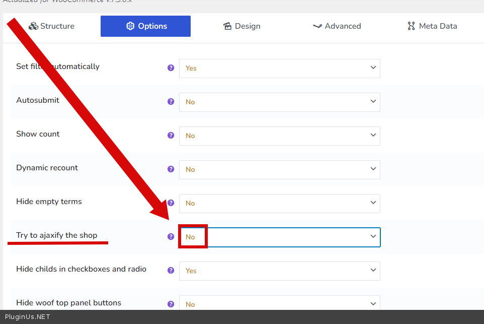This screenshot has width=484, height=324.
Task: Click help icon for Hide childs in checkboxes
Action: coord(171,270)
